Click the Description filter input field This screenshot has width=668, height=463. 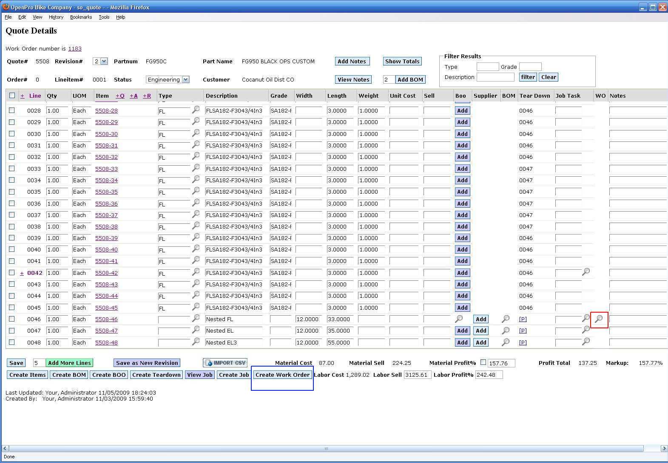(x=495, y=77)
